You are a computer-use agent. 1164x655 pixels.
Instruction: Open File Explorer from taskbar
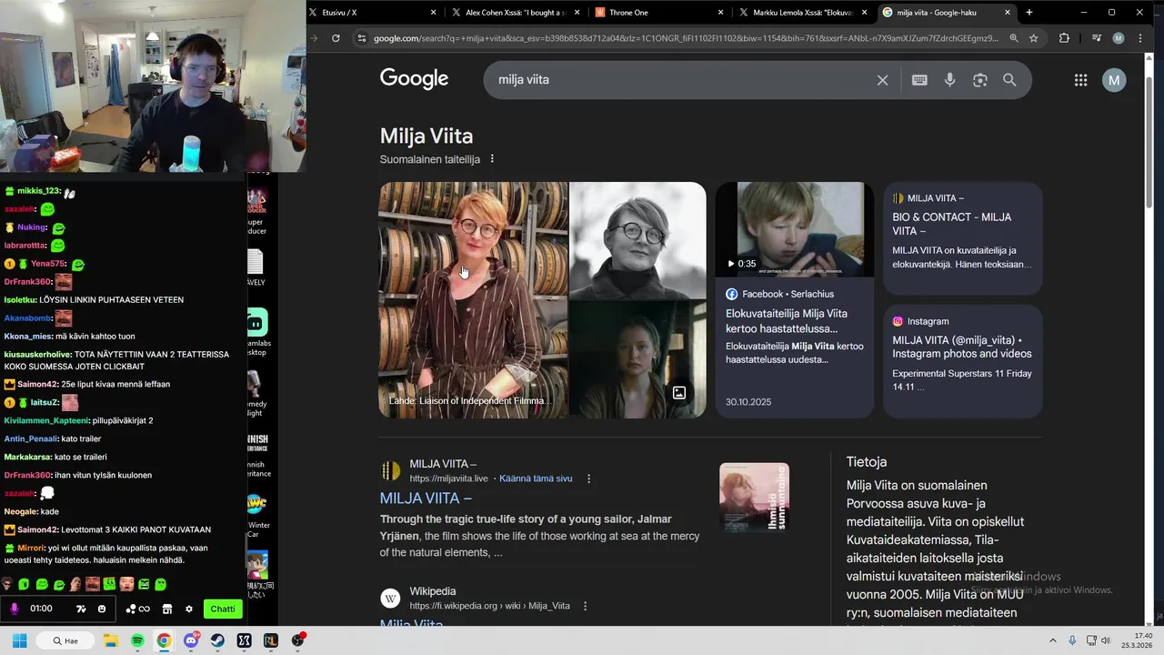111,640
